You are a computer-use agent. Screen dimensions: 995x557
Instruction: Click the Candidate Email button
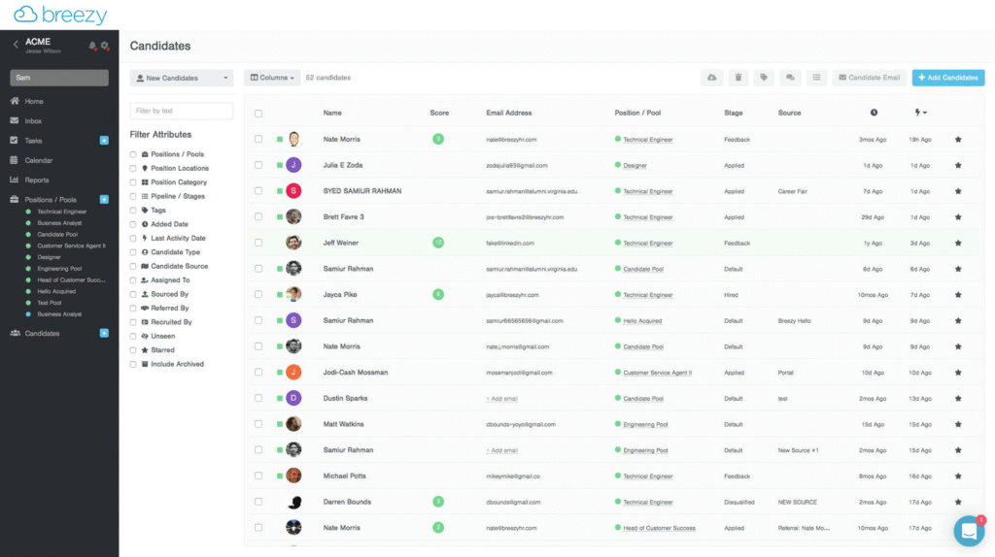(x=869, y=78)
